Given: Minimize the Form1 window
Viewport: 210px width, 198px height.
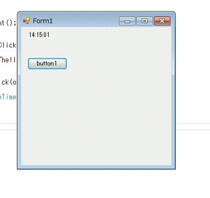Looking at the screenshot, I should [x=127, y=21].
